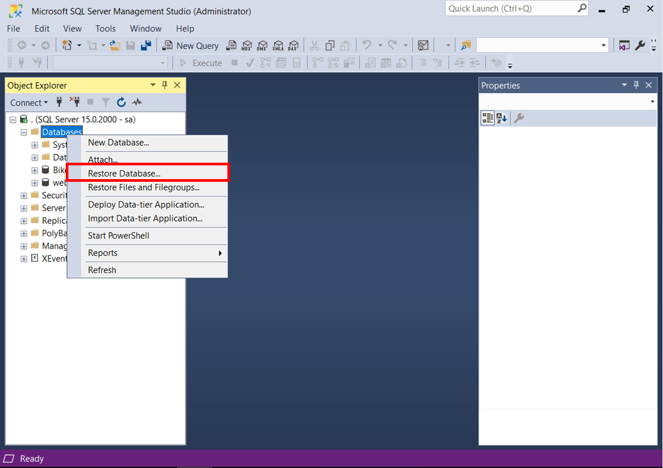Select the SQL Server 15.0.2000 - sa node
The image size is (663, 468).
point(83,120)
